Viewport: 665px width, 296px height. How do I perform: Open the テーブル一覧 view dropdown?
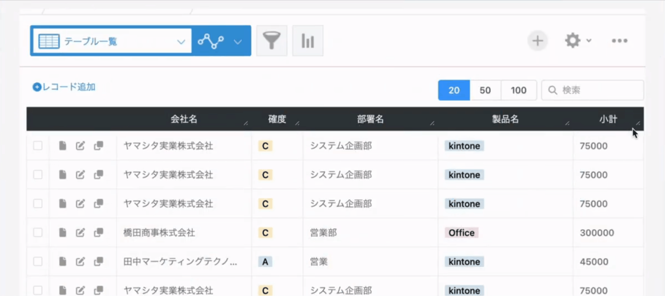(112, 41)
